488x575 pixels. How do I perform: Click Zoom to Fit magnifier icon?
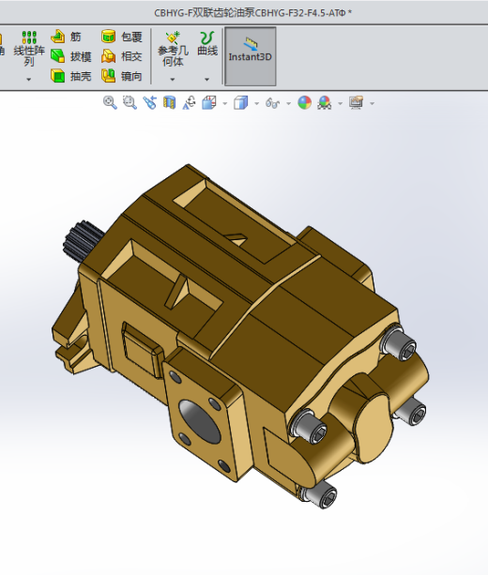click(x=110, y=102)
